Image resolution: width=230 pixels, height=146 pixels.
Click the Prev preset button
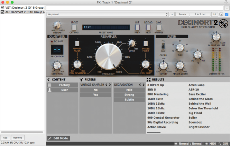[x=137, y=27]
